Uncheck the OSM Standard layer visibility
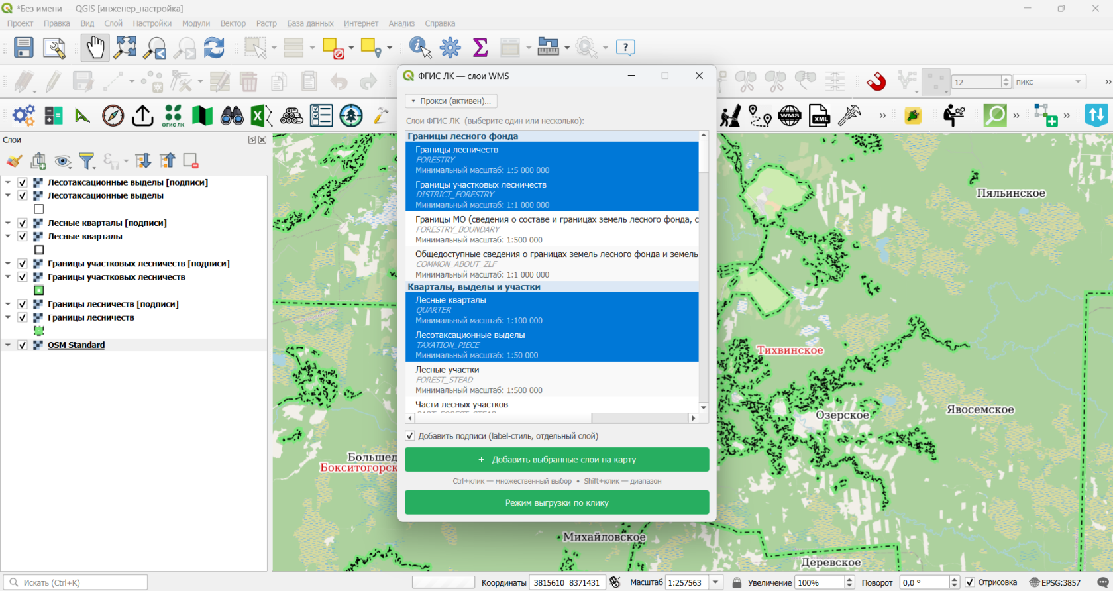 click(x=23, y=345)
